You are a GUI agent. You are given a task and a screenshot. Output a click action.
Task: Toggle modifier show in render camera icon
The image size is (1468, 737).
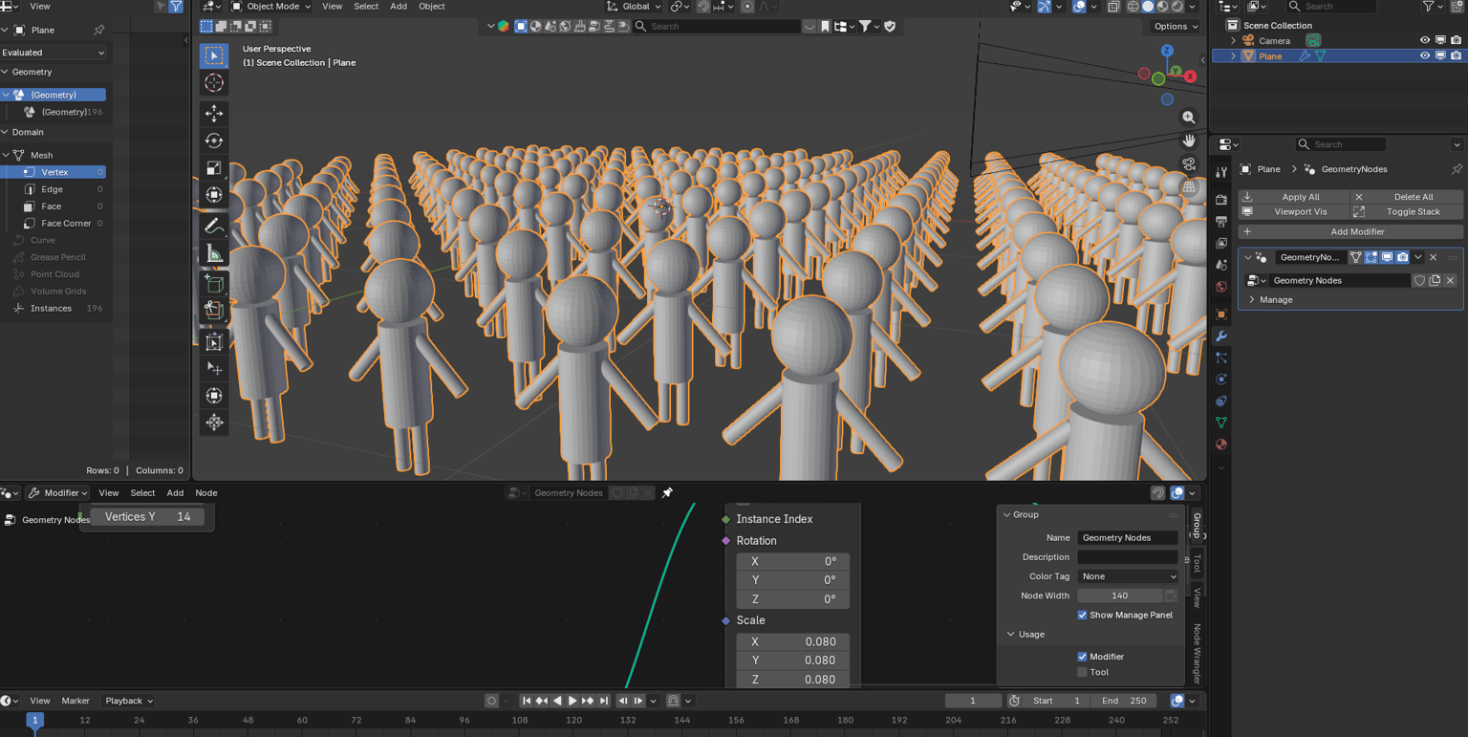(x=1402, y=257)
